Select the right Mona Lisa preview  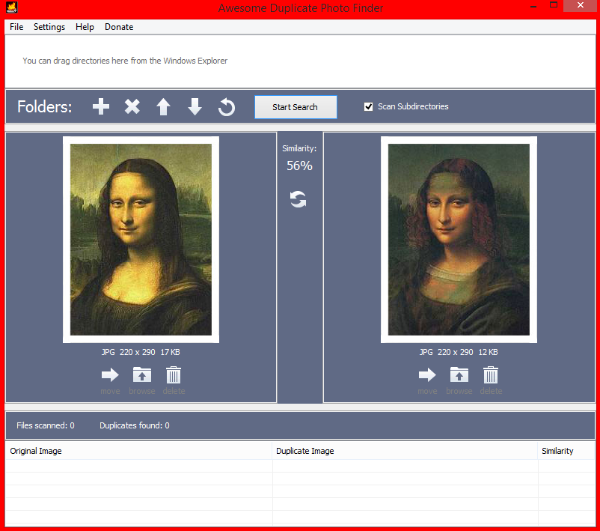(x=458, y=238)
